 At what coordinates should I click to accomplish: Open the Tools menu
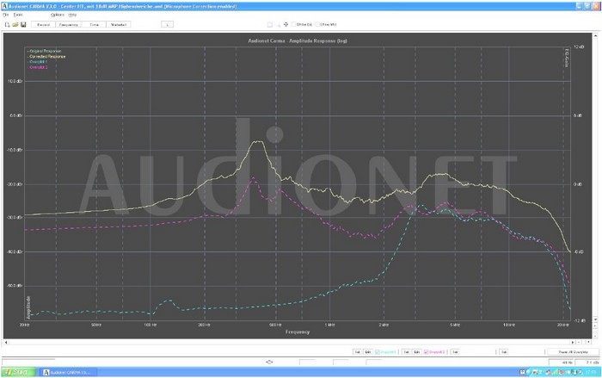pos(18,15)
